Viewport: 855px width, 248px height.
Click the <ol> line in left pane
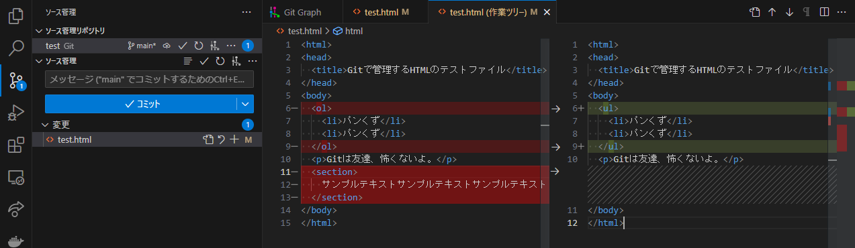point(322,108)
